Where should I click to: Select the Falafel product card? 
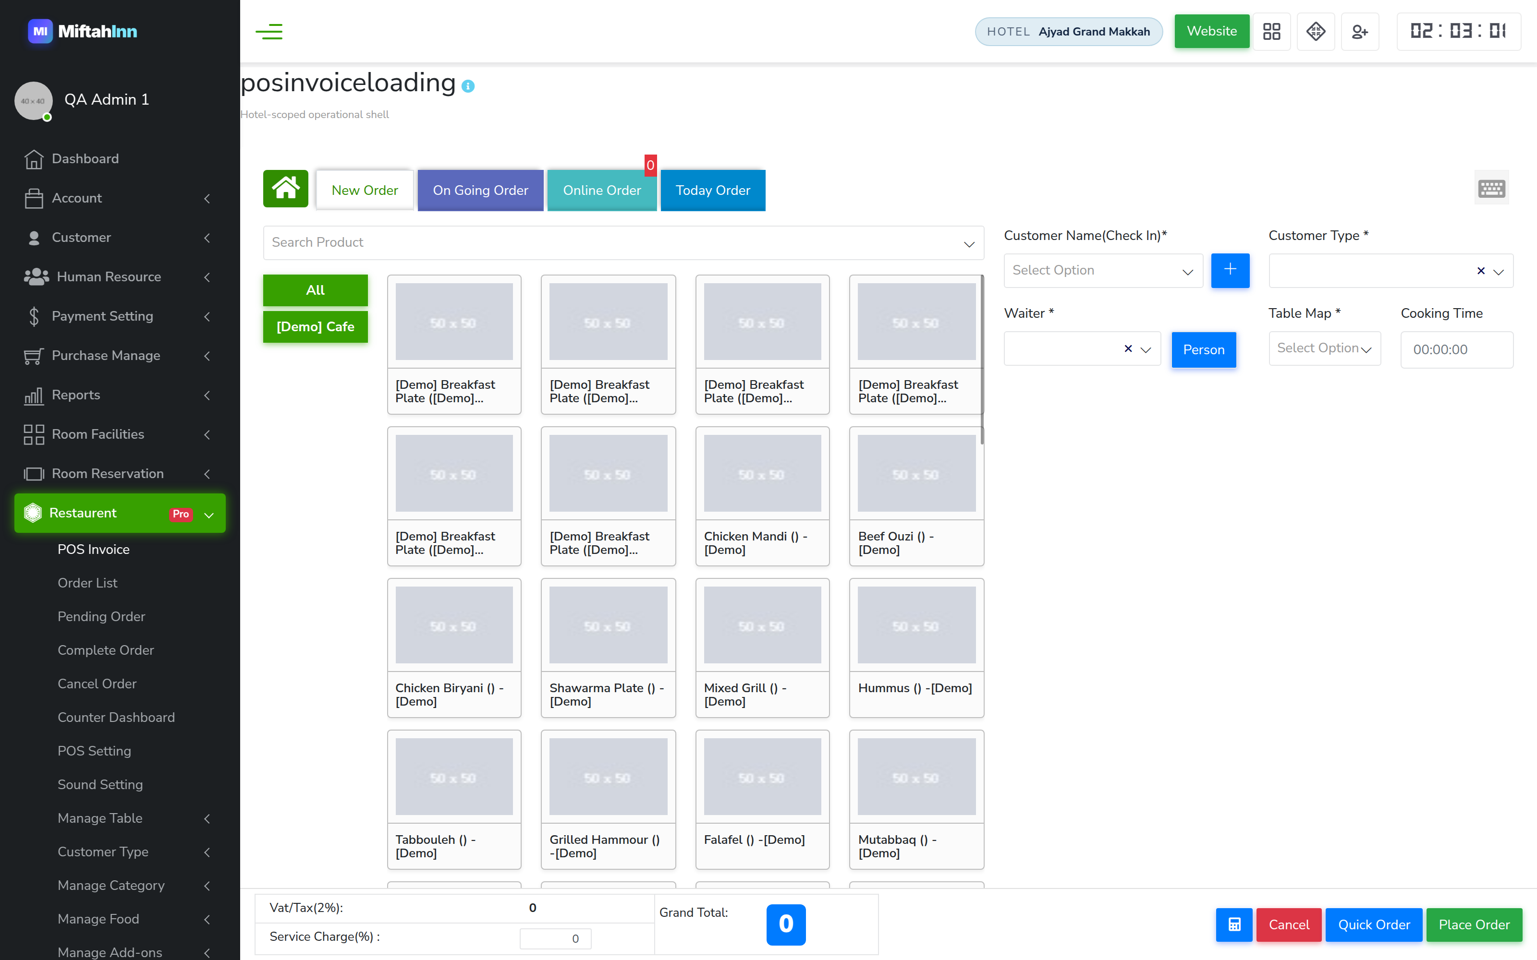pos(762,799)
